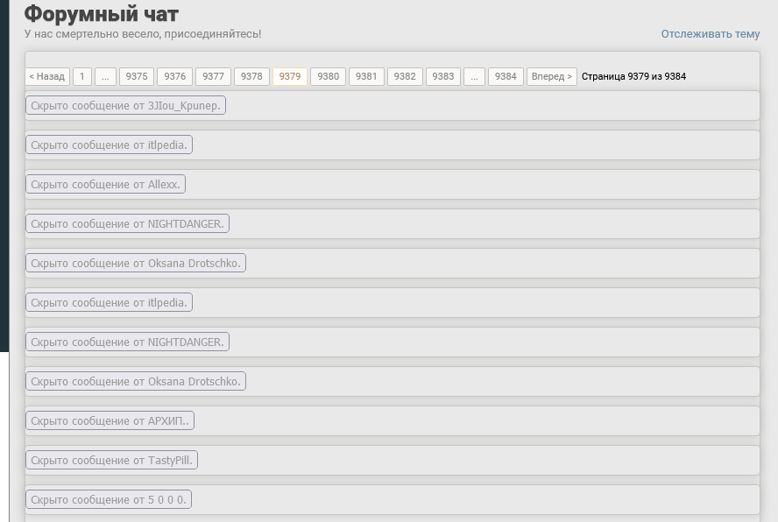Reveal first hidden message from itlpedia
Screen dimensions: 778x522
[x=110, y=145]
